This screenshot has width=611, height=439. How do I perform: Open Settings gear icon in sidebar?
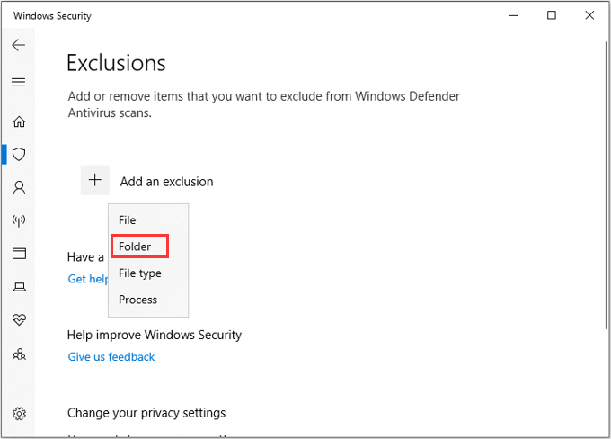pyautogui.click(x=19, y=413)
